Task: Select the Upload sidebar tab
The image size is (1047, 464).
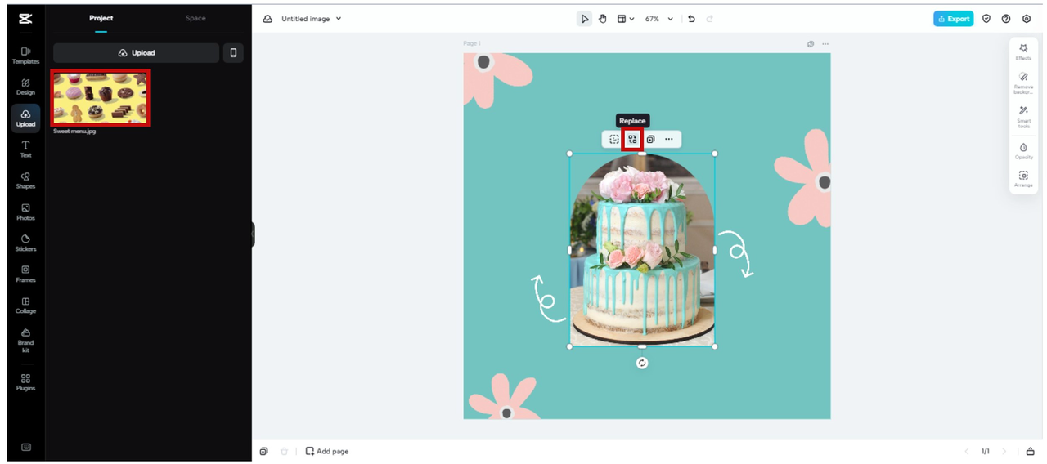Action: pyautogui.click(x=25, y=118)
